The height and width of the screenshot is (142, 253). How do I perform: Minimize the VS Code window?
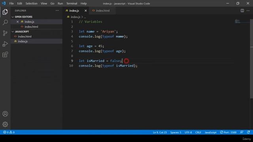[x=228, y=4]
